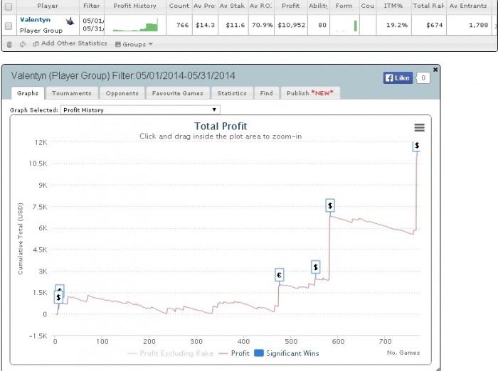Open the Opponents tab

pos(122,93)
